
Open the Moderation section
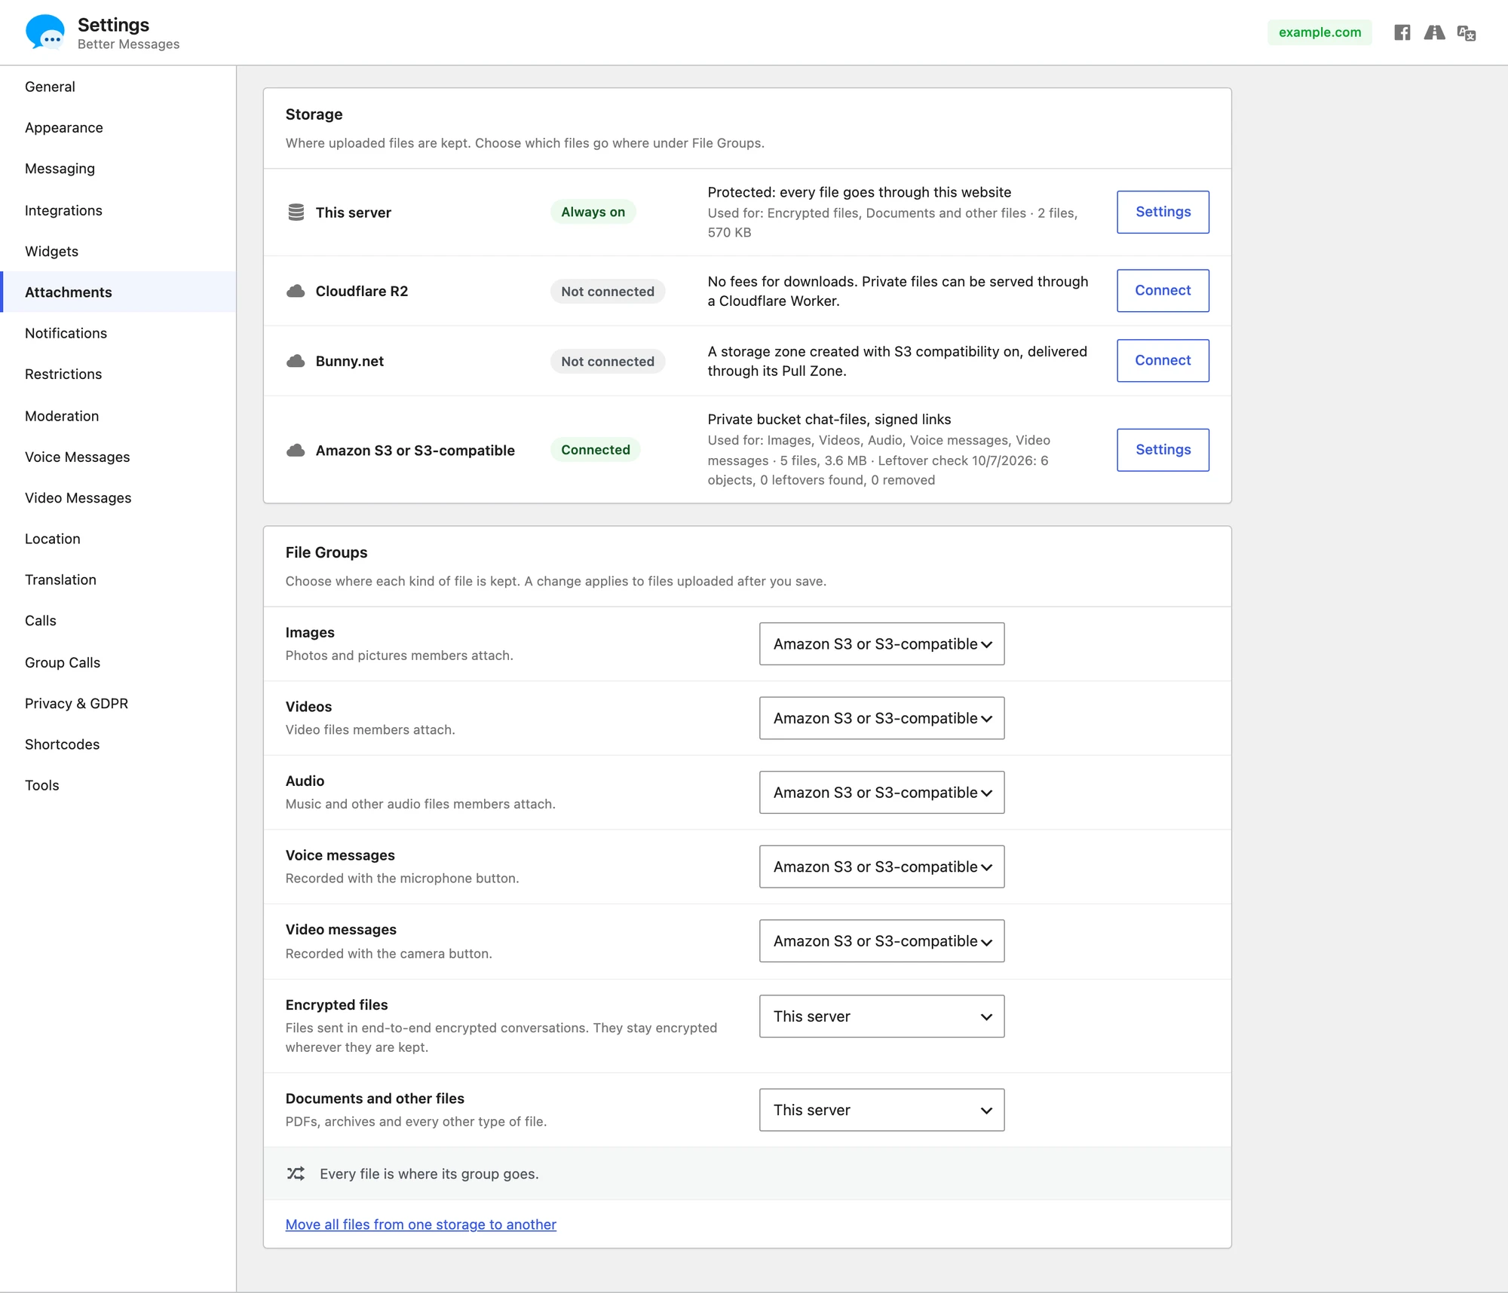[x=118, y=416]
